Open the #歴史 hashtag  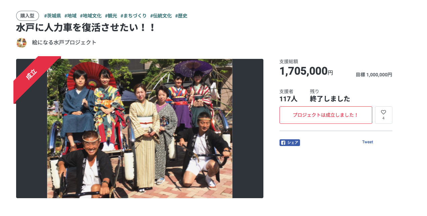[181, 16]
